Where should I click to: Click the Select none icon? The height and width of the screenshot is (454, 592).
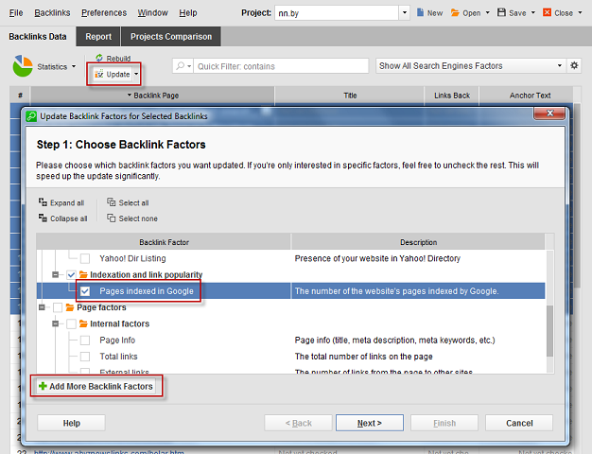[x=111, y=218]
